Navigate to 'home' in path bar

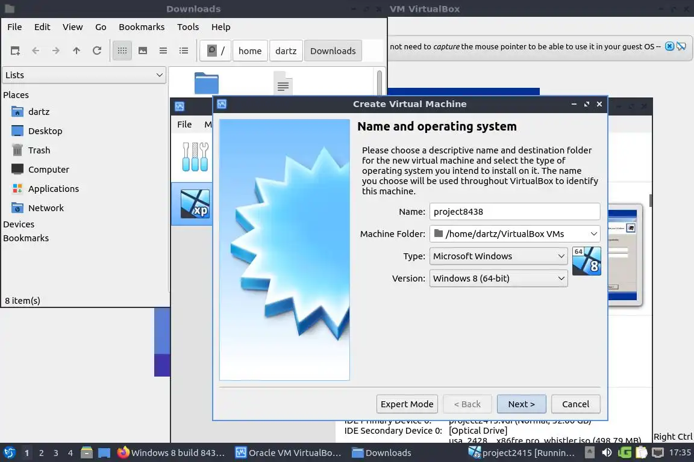(x=250, y=51)
